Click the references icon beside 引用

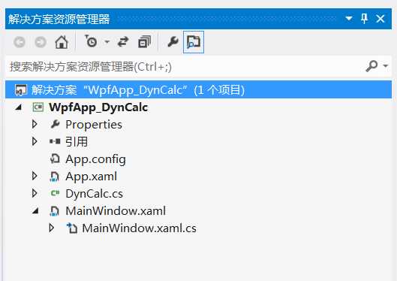55,141
